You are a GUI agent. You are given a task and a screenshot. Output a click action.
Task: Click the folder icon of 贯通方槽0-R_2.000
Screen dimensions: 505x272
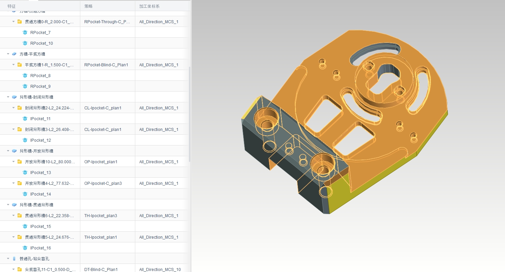(20, 22)
